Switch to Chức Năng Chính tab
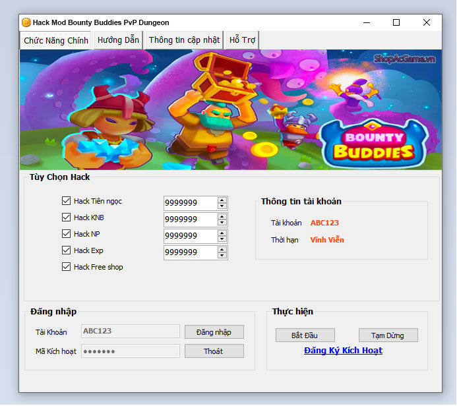This screenshot has height=406, width=457. (x=55, y=40)
